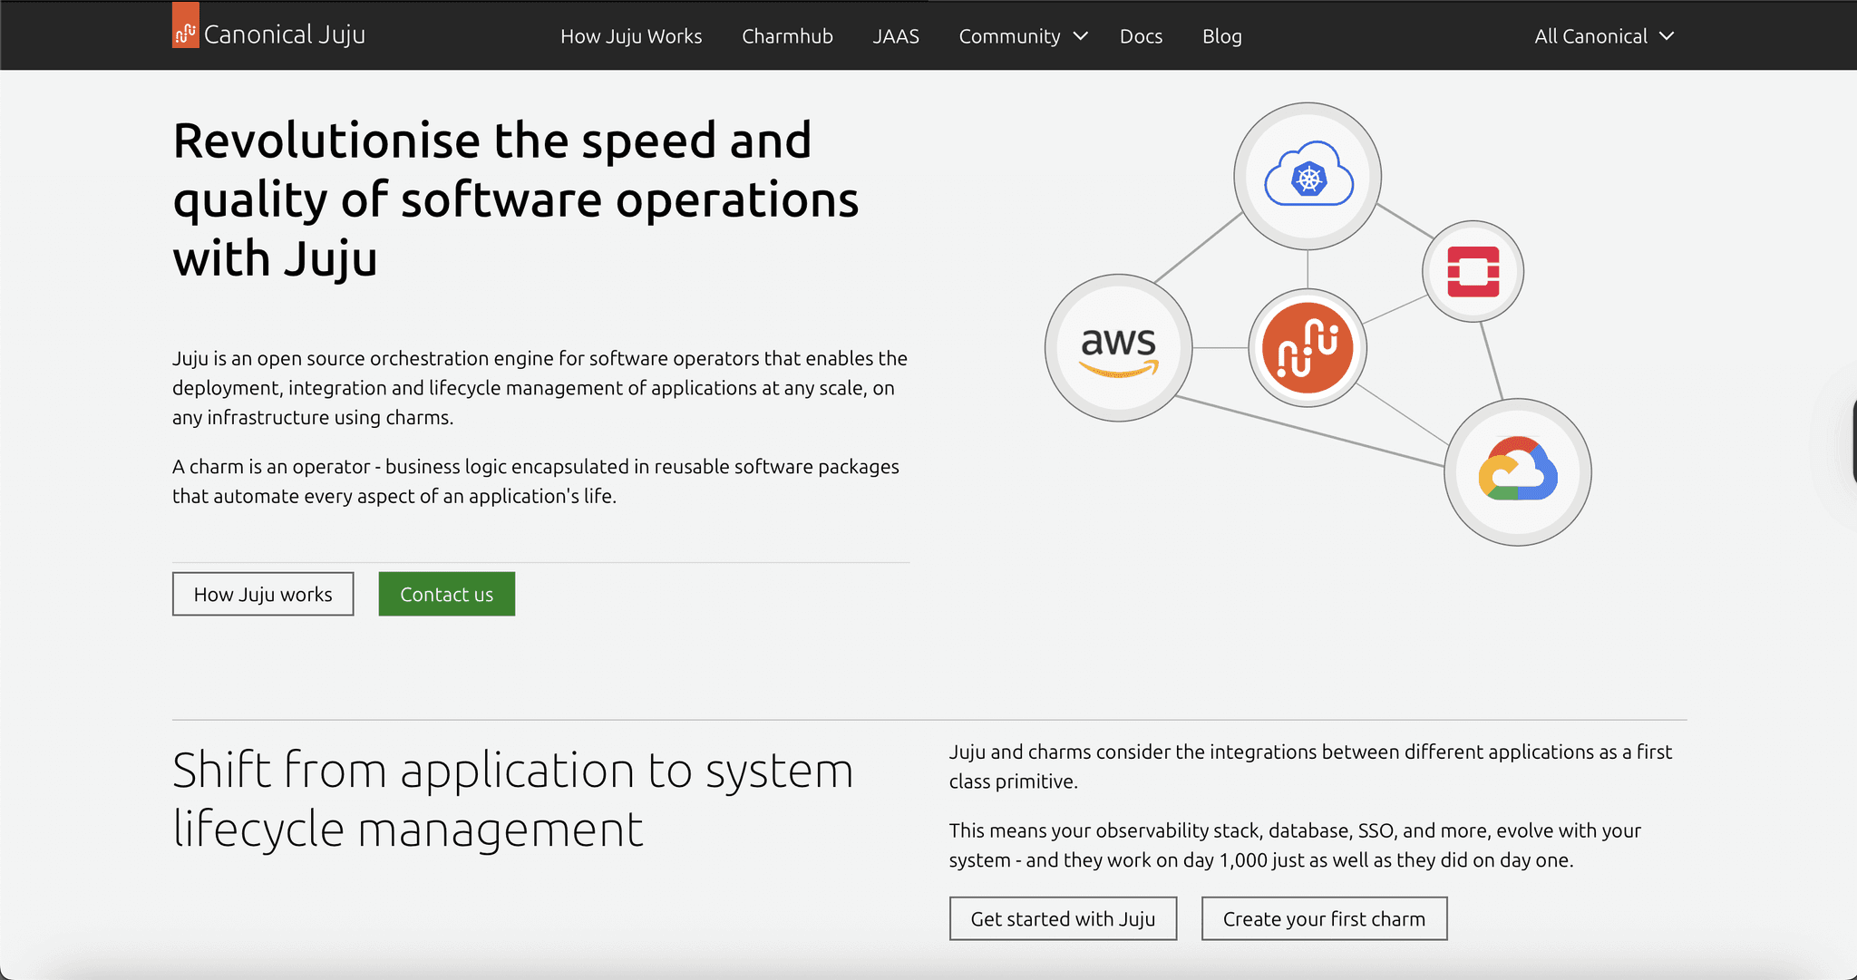Click the central orange Juju icon
Viewport: 1857px width, 980px height.
click(1307, 348)
